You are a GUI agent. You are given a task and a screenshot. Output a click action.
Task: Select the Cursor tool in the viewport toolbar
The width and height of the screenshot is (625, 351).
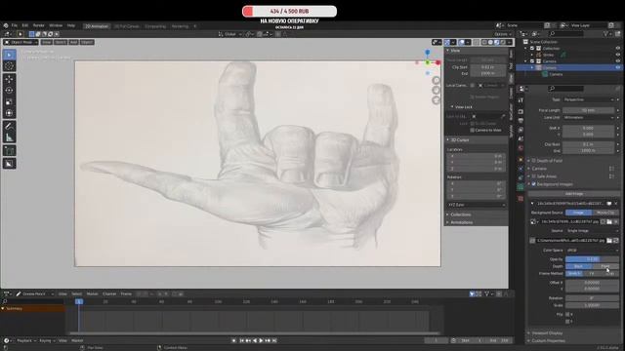click(x=9, y=66)
